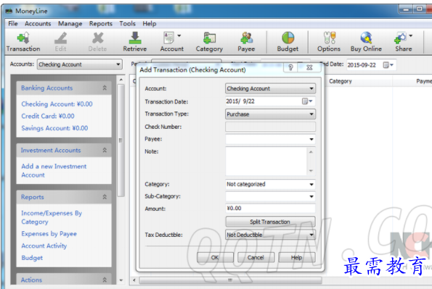Open the dialog Account dropdown
Image resolution: width=432 pixels, height=289 pixels.
click(270, 88)
